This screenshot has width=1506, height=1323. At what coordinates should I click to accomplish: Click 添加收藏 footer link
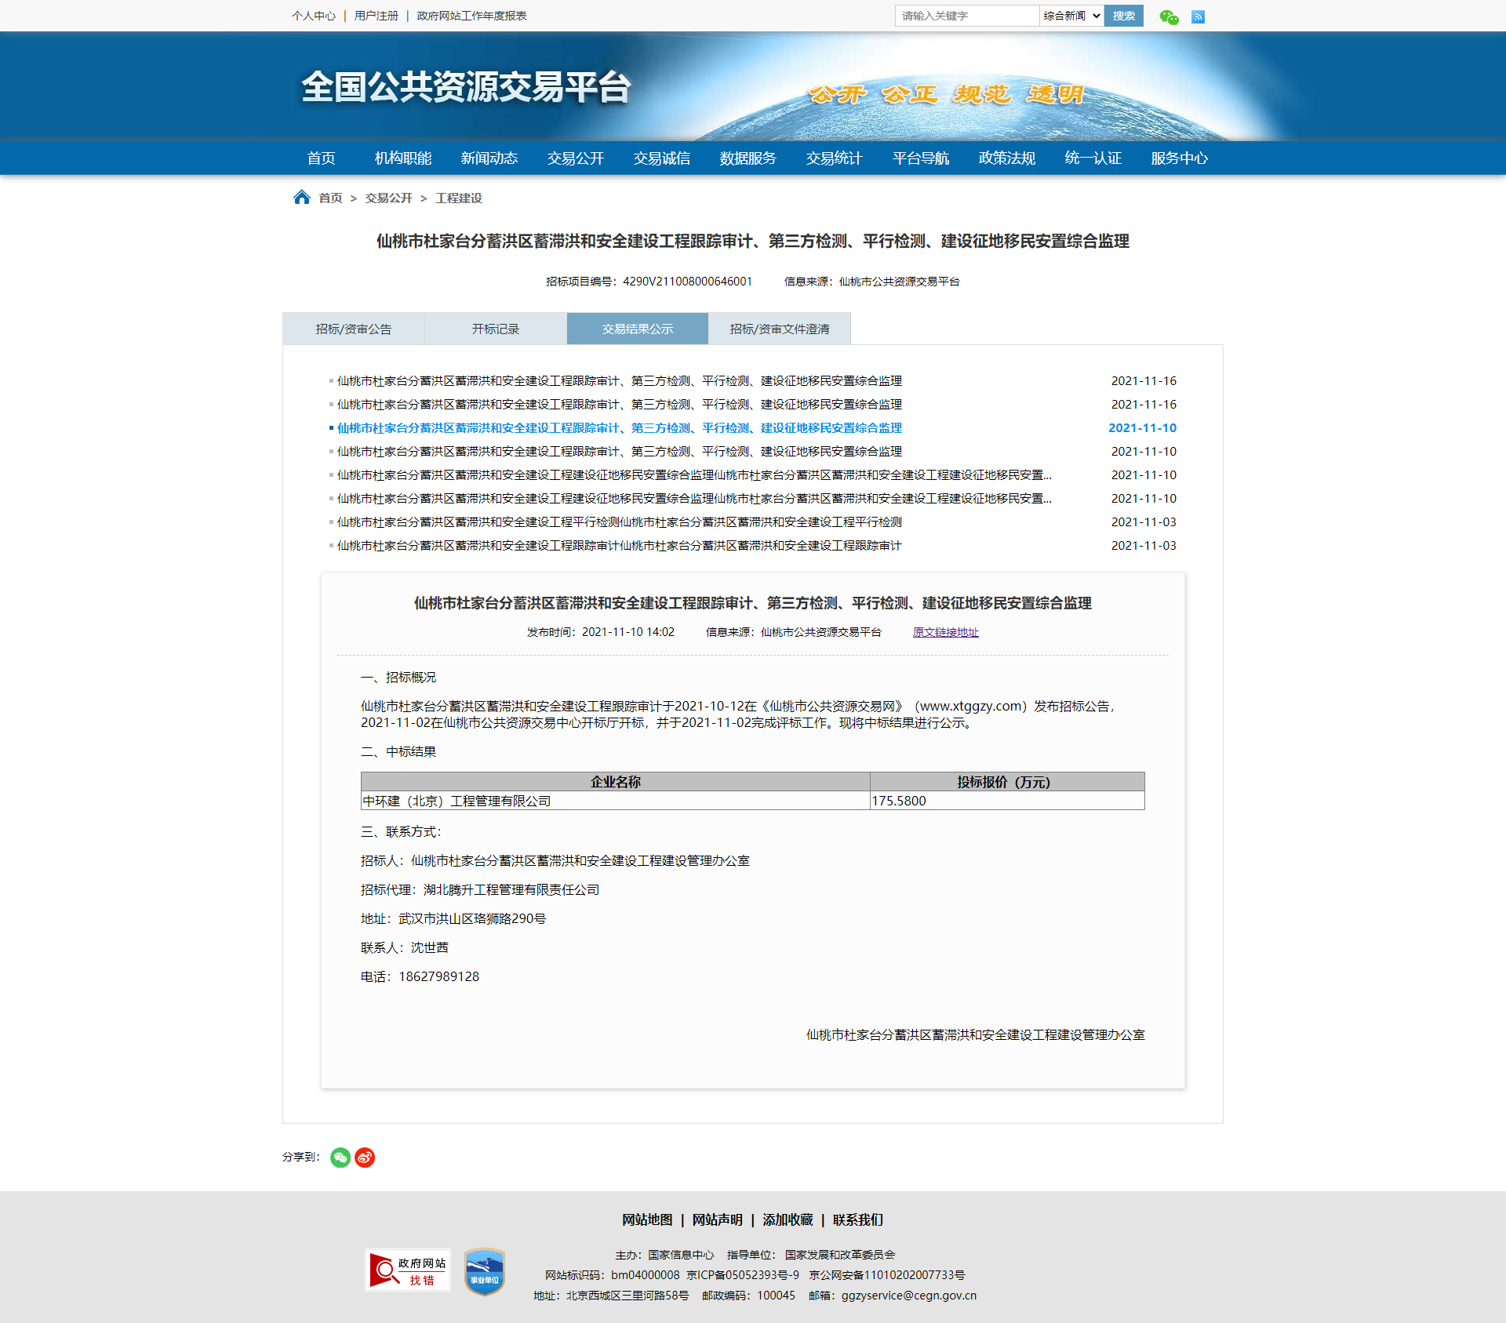[788, 1219]
